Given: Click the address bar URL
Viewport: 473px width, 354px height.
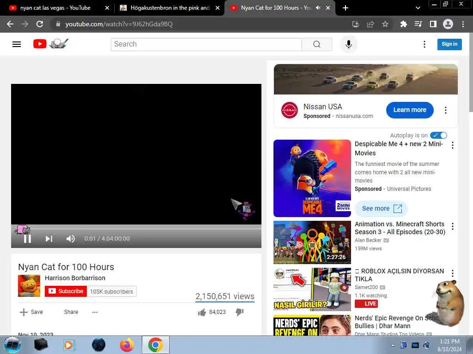Looking at the screenshot, I should click(x=119, y=24).
